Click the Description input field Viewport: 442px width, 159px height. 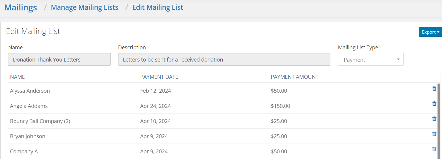tap(224, 59)
